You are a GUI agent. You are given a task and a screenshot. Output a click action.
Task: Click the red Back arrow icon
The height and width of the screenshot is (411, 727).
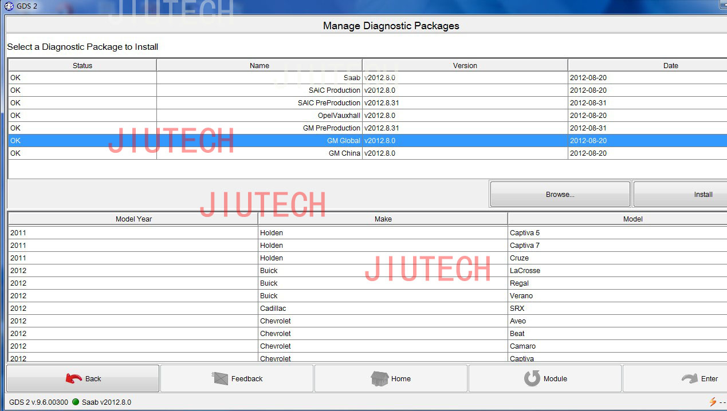[74, 378]
